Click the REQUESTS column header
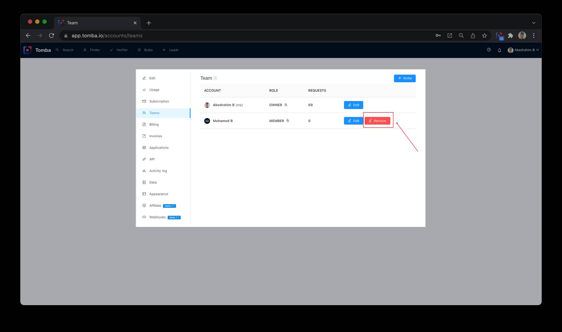 [317, 90]
